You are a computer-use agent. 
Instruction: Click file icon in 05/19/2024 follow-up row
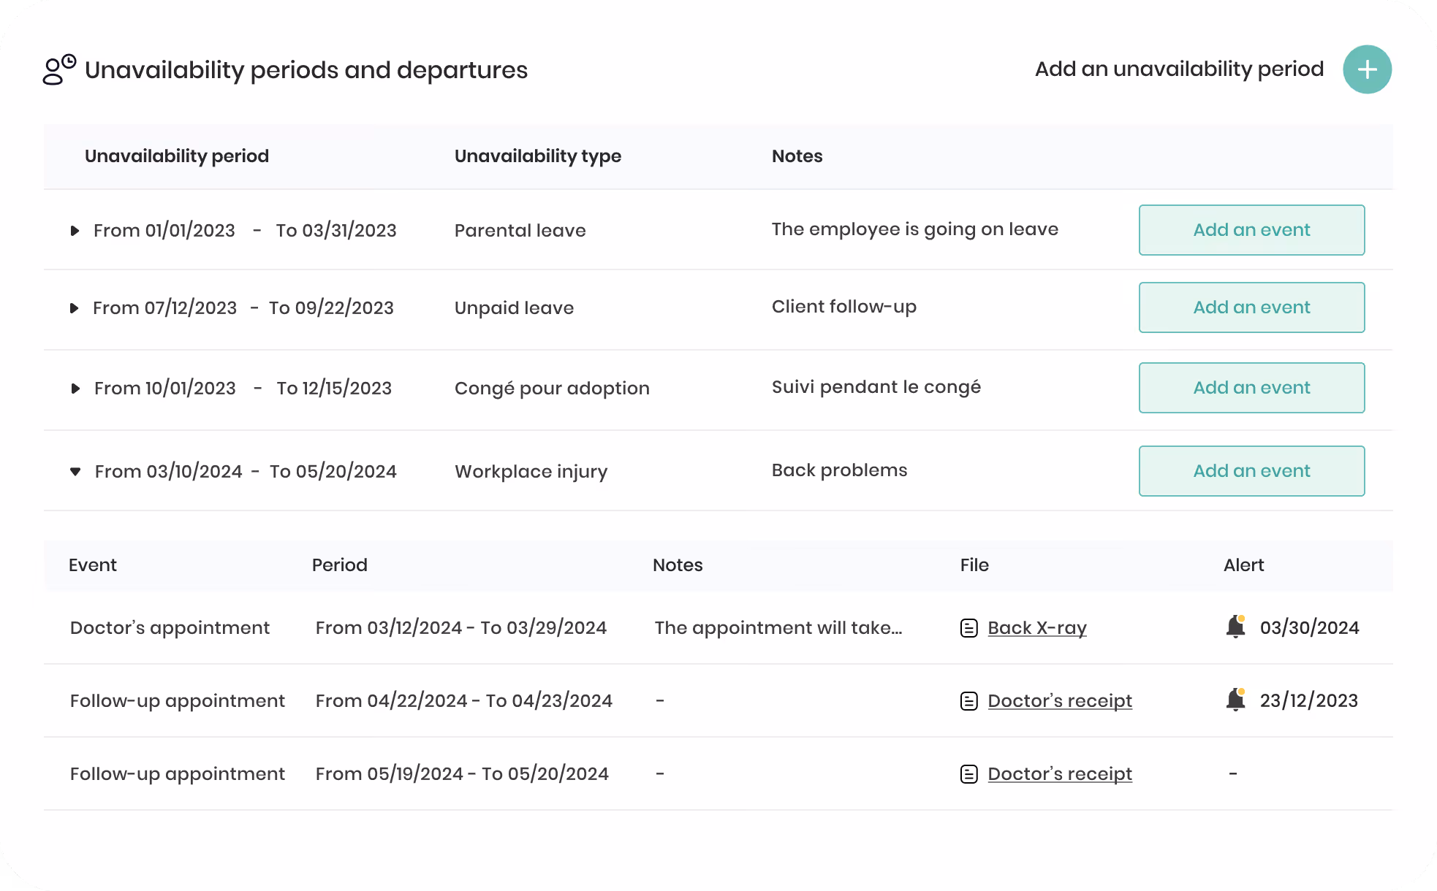(968, 774)
